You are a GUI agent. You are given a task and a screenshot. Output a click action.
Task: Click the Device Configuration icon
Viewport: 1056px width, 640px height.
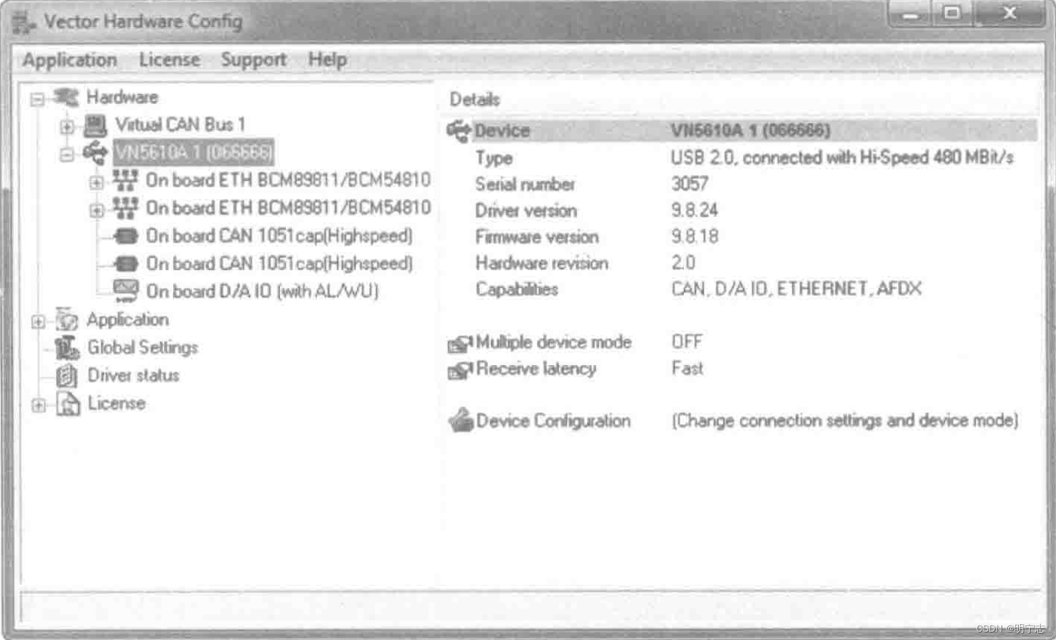(x=460, y=420)
